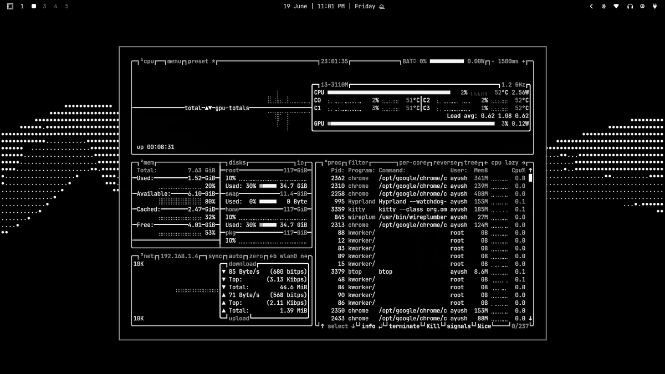This screenshot has width=665, height=374.
Task: Click select down arrow in proc footer
Action: (353, 326)
